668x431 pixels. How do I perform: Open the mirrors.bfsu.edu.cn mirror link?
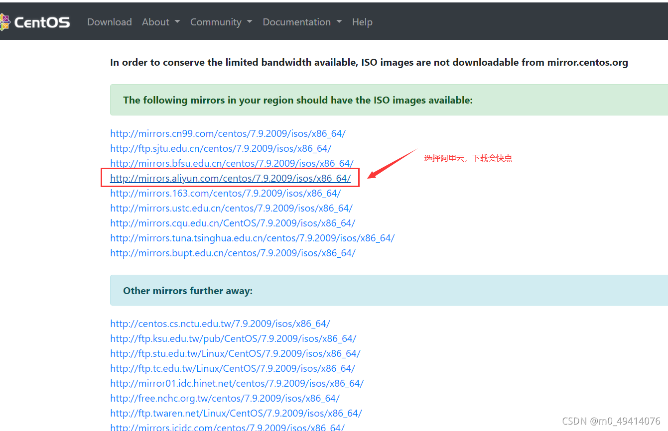tap(232, 163)
